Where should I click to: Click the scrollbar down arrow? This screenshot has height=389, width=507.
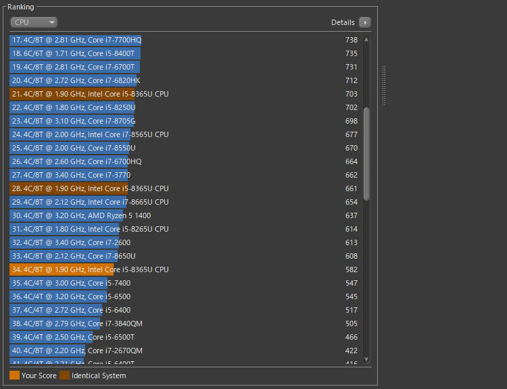(x=366, y=359)
